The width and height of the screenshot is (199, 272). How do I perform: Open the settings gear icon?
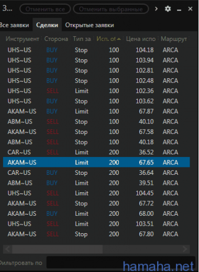(168, 9)
